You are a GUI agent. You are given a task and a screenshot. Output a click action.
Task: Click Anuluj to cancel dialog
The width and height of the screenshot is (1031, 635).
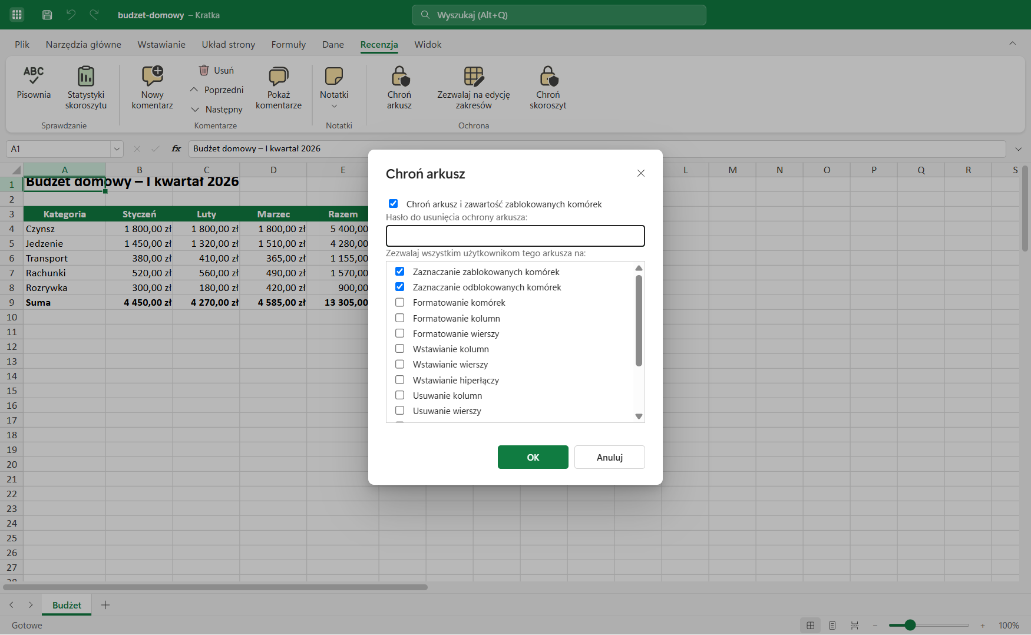pos(610,457)
